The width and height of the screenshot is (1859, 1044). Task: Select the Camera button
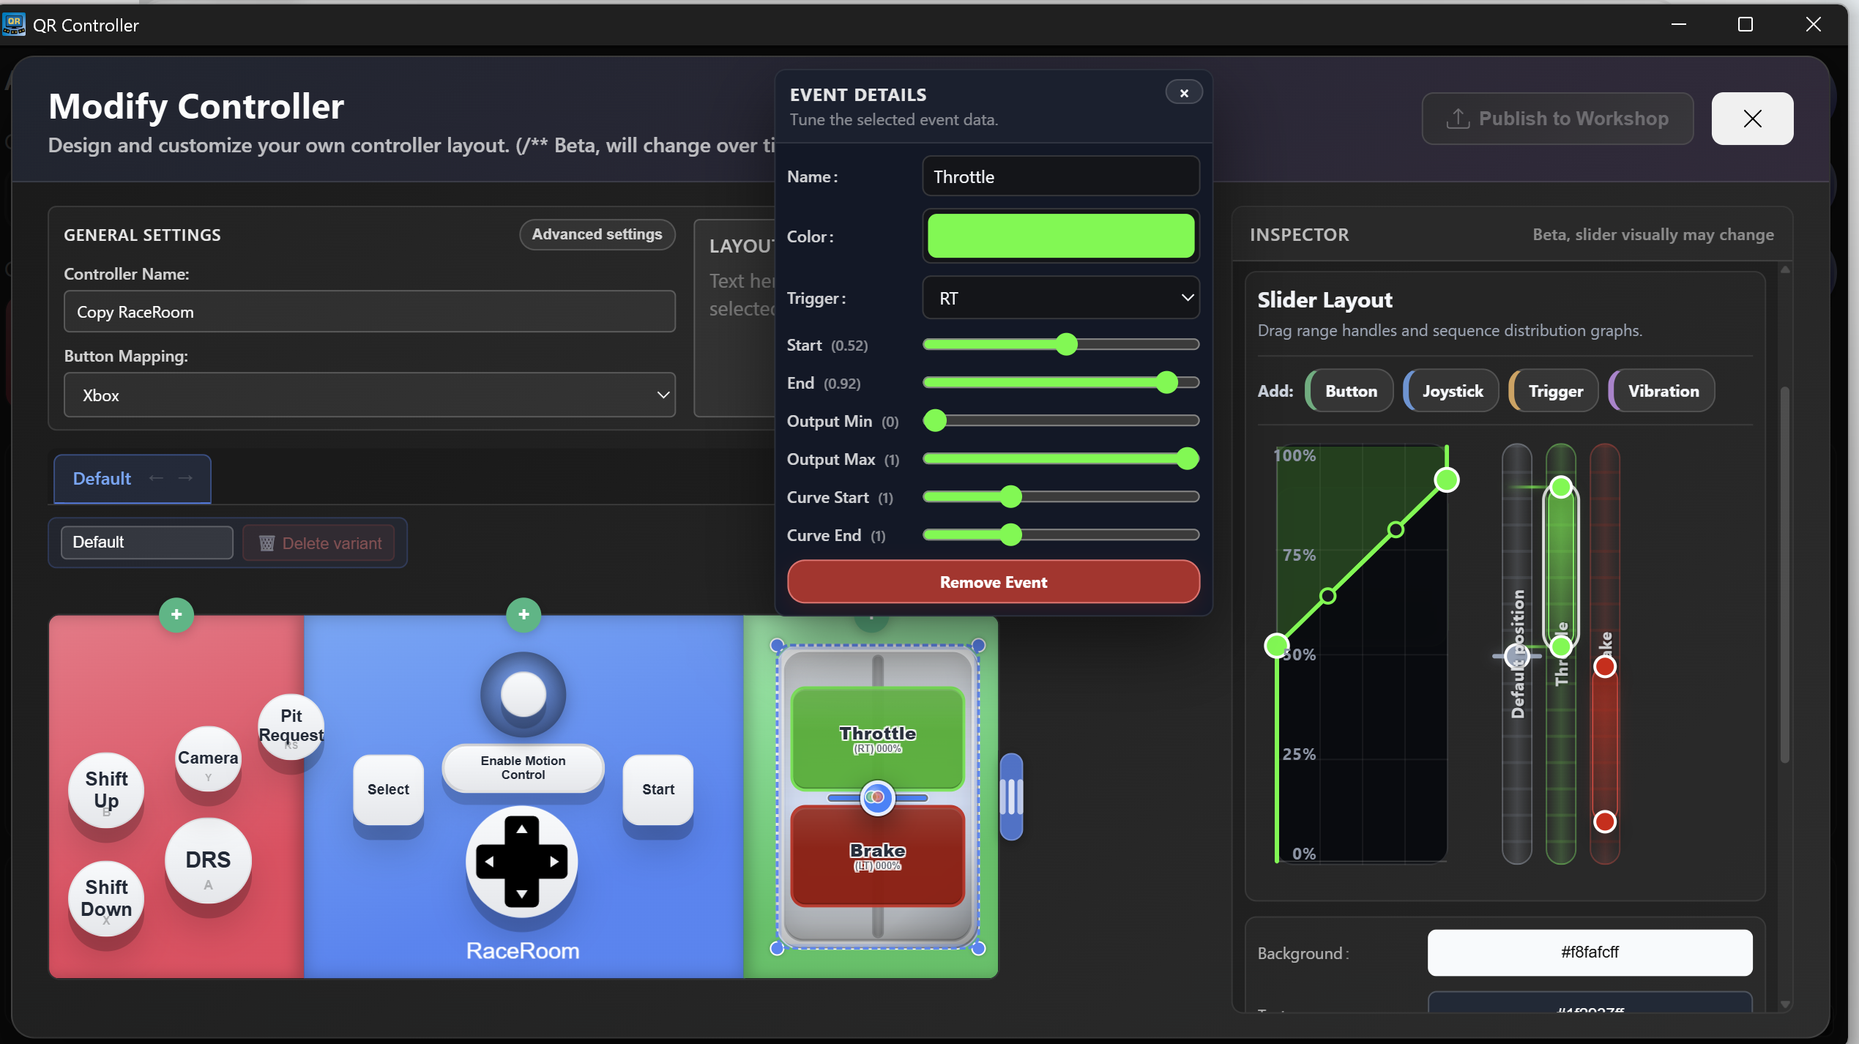tap(208, 758)
